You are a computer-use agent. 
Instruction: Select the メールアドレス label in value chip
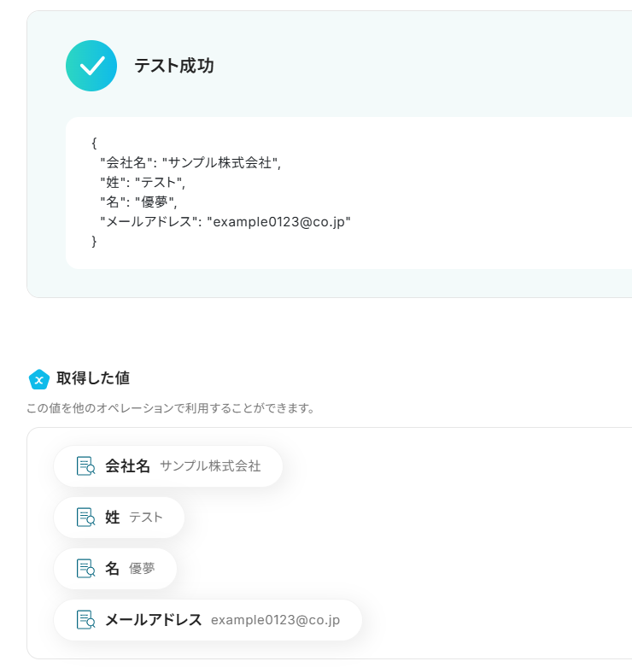(153, 620)
